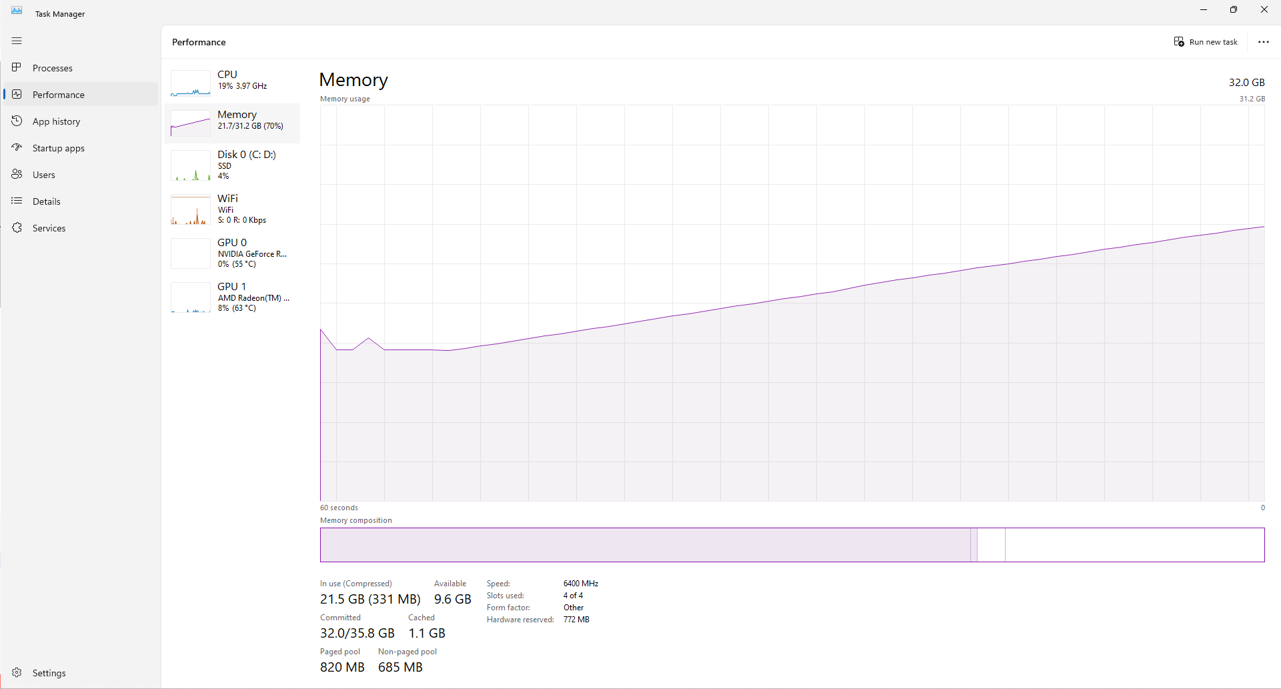The image size is (1281, 689).
Task: Expand the navigation hamburger menu
Action: [x=17, y=41]
